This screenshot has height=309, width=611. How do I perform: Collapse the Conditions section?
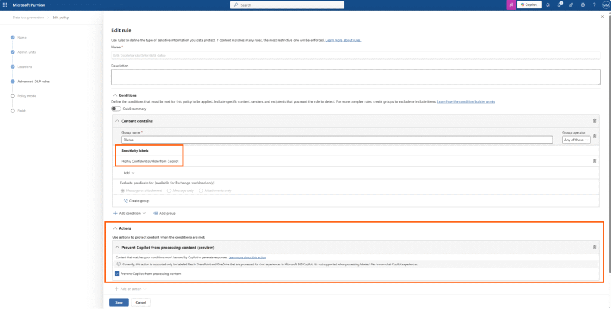[115, 95]
